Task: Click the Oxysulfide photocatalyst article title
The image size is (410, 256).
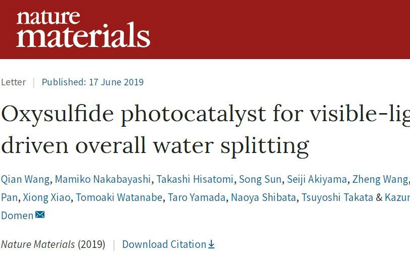Action: pos(205,130)
